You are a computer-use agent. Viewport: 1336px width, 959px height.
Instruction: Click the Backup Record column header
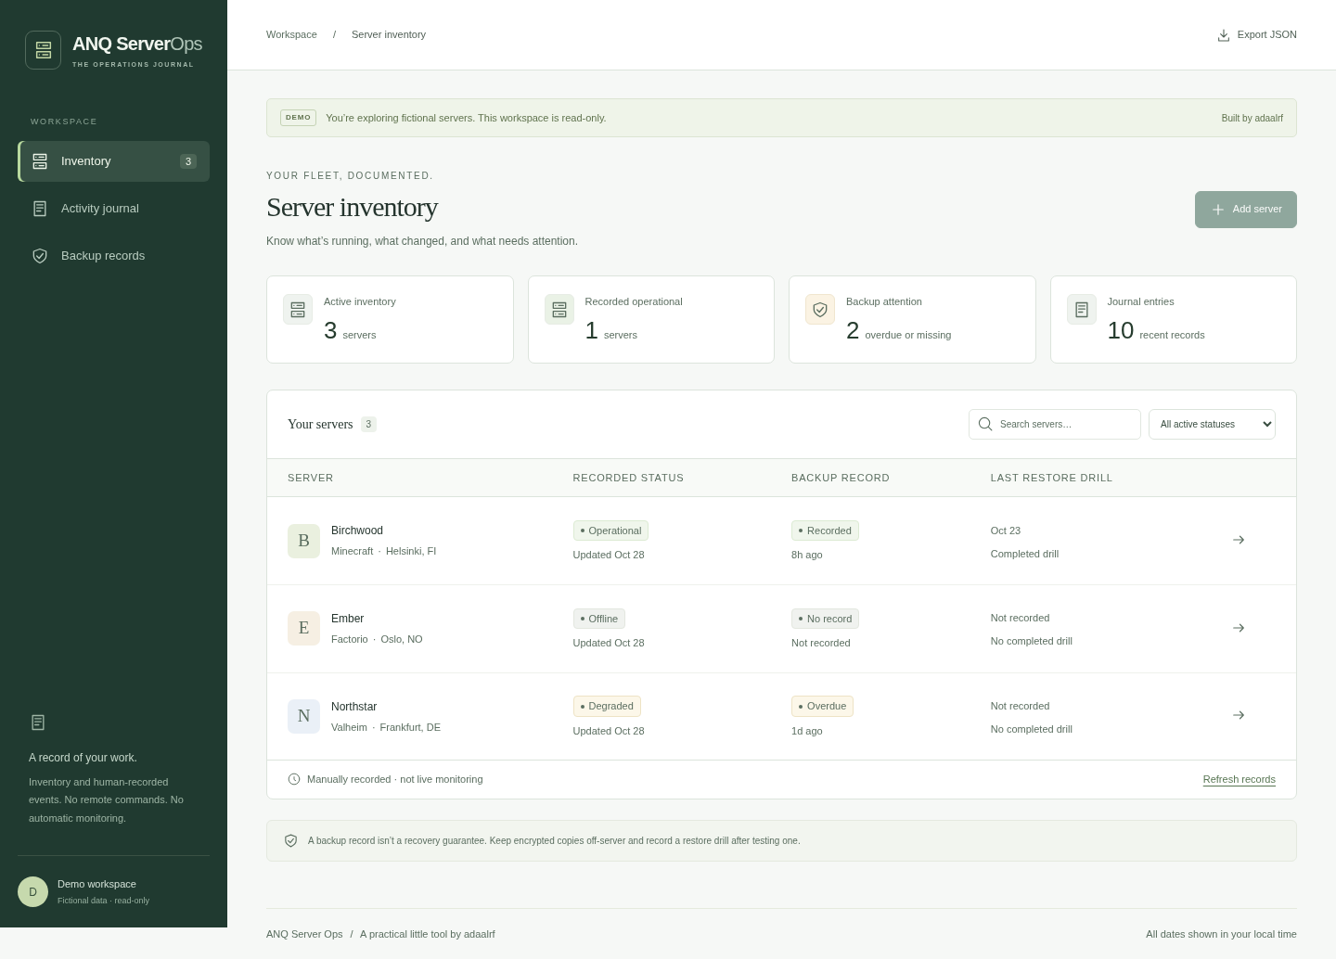click(x=841, y=478)
